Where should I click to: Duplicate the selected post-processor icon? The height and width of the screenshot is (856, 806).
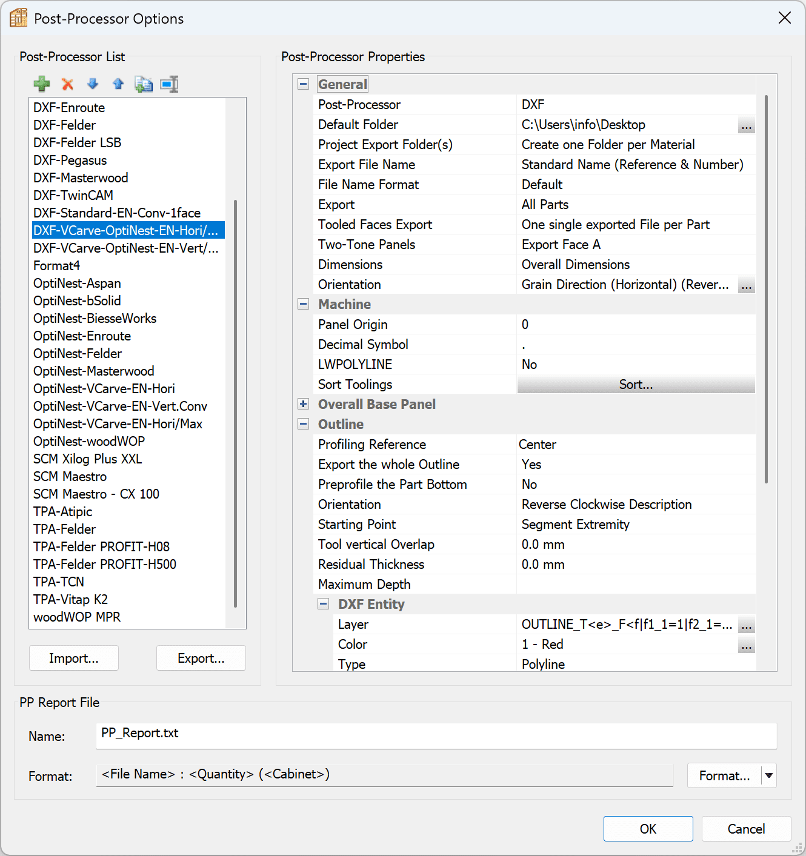coord(144,84)
